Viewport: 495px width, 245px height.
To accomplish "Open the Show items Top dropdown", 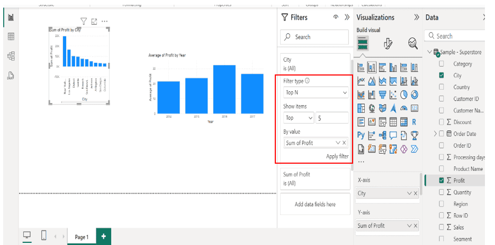I will pyautogui.click(x=299, y=118).
